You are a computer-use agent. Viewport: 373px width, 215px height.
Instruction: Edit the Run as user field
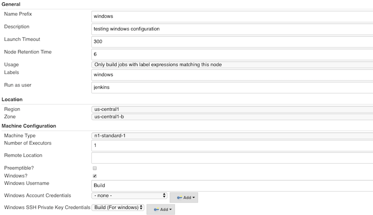(x=232, y=87)
